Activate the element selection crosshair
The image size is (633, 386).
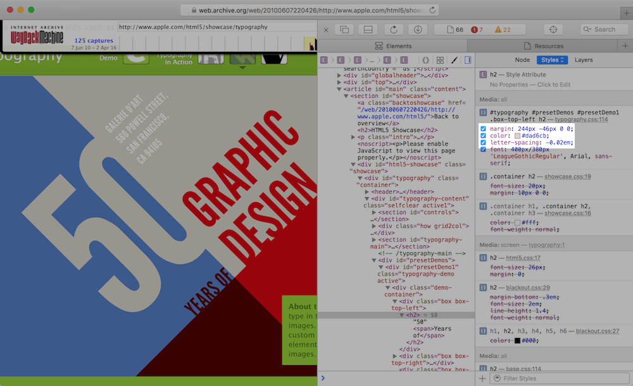pos(553,30)
